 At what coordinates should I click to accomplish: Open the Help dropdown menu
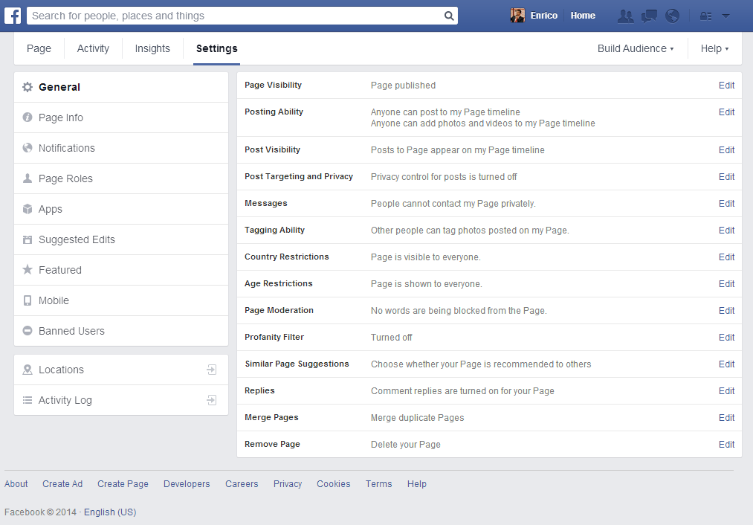[x=714, y=48]
